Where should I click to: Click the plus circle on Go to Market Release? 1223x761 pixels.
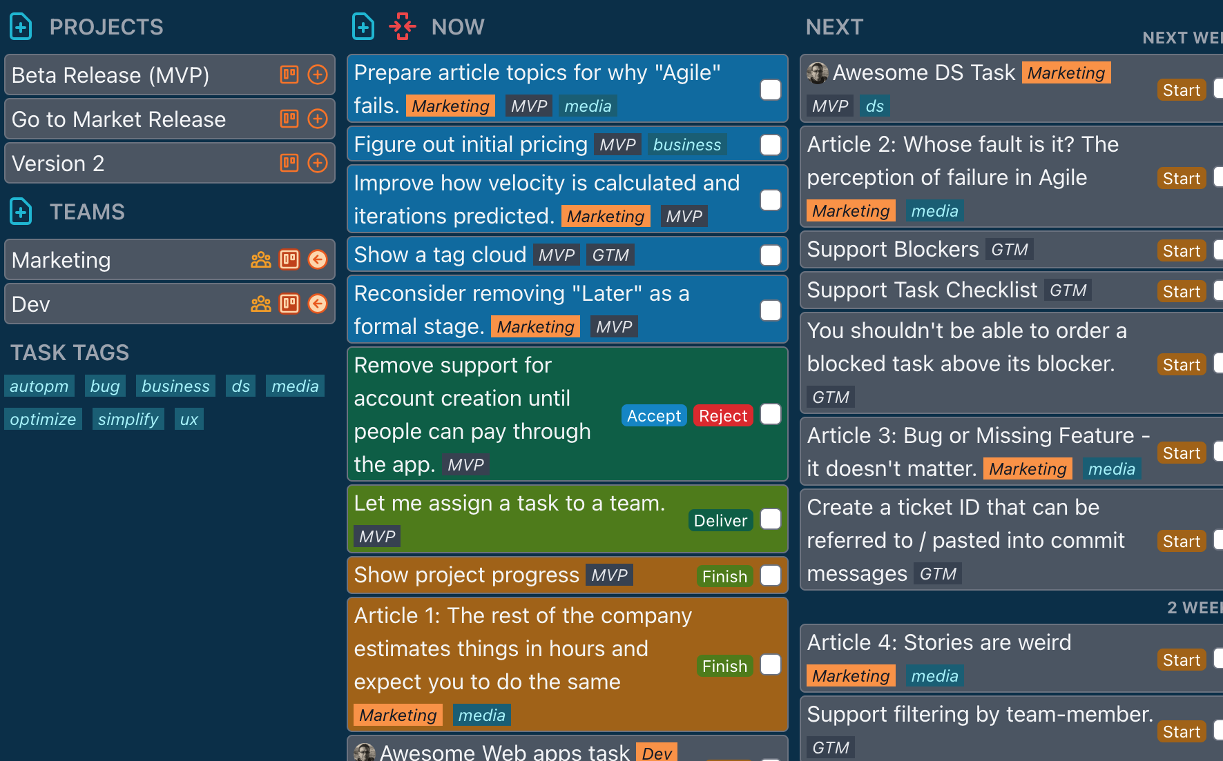[x=318, y=119]
